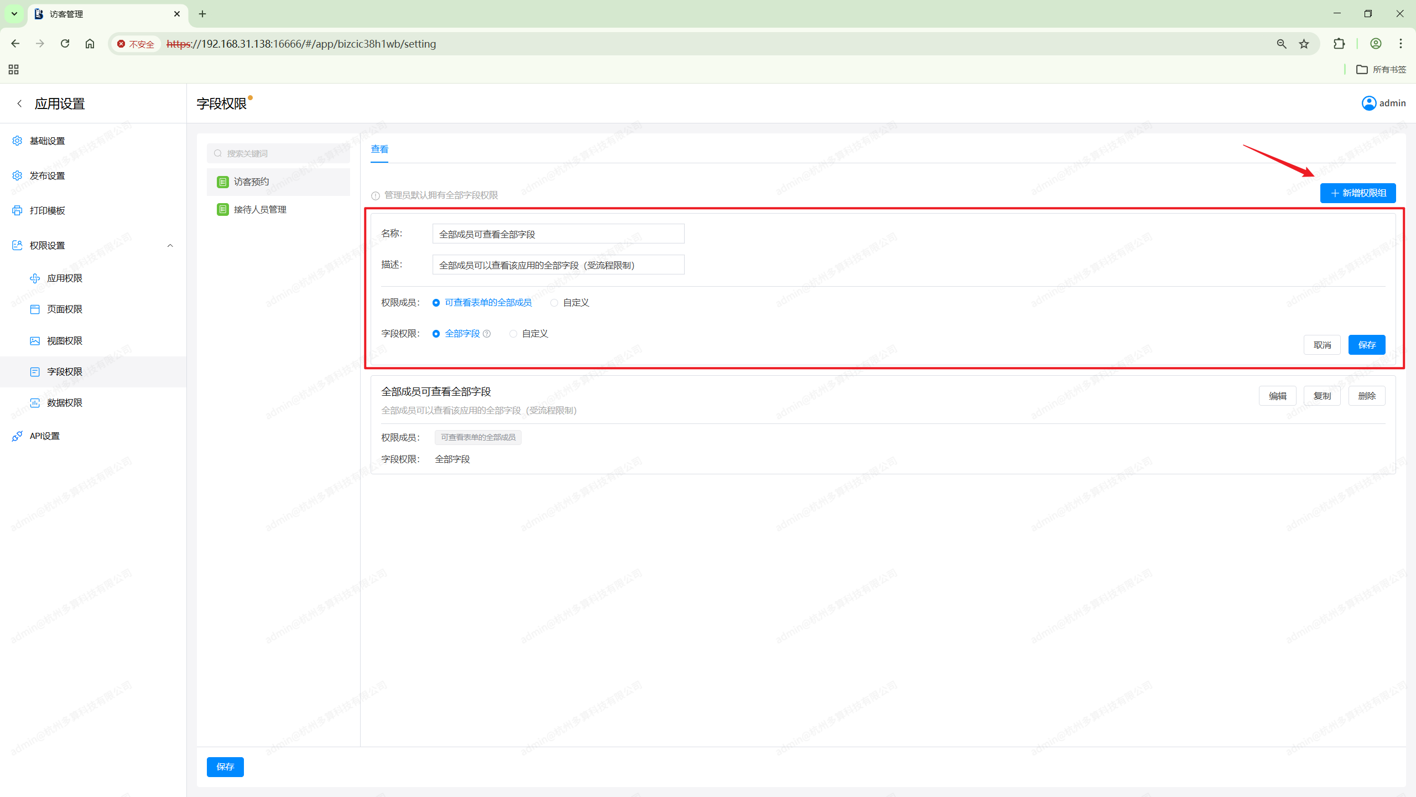This screenshot has width=1416, height=797.
Task: Go to 视图权限 settings
Action: coord(64,340)
